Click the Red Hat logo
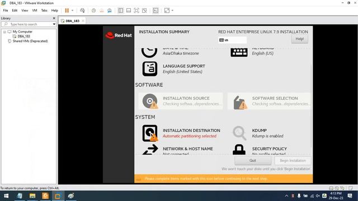This screenshot has width=358, height=201. pyautogui.click(x=119, y=35)
